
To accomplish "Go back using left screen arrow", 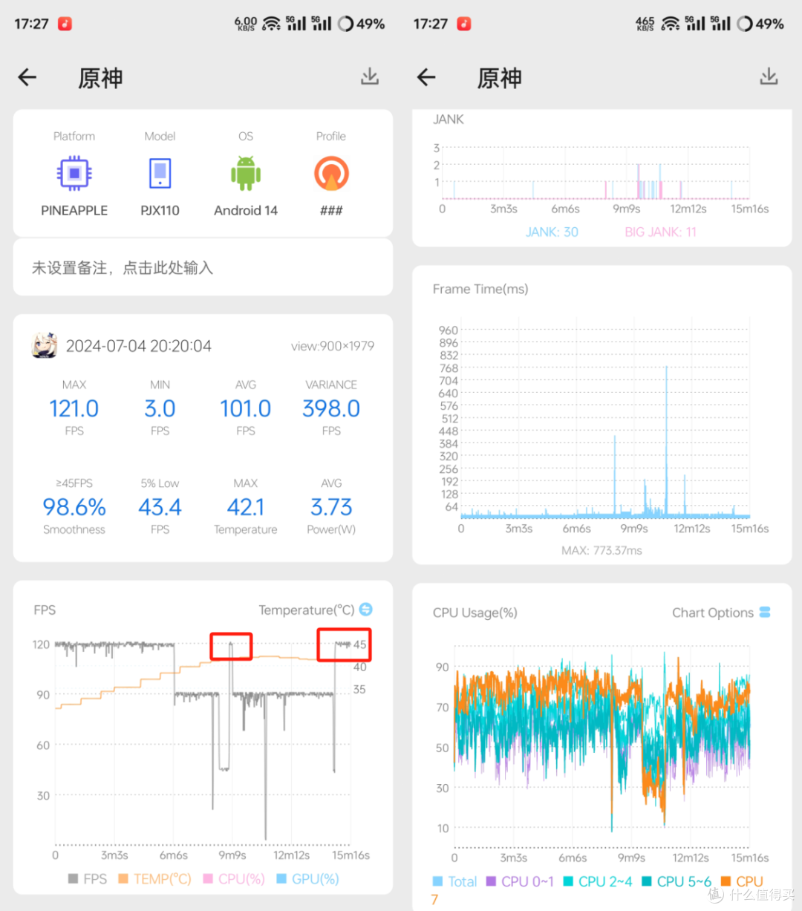I will point(27,76).
